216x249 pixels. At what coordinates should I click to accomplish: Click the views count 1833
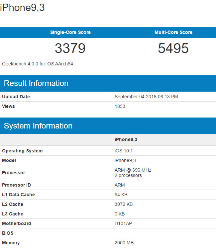click(120, 106)
